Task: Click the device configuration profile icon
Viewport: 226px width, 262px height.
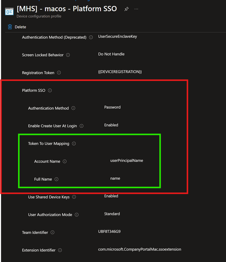Action: pyautogui.click(x=9, y=12)
